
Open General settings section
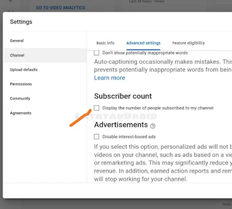click(x=17, y=41)
